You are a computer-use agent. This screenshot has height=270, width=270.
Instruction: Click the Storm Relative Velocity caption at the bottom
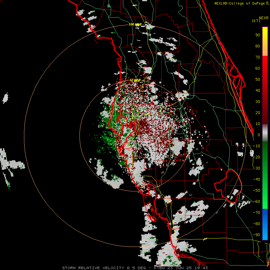pyautogui.click(x=135, y=268)
